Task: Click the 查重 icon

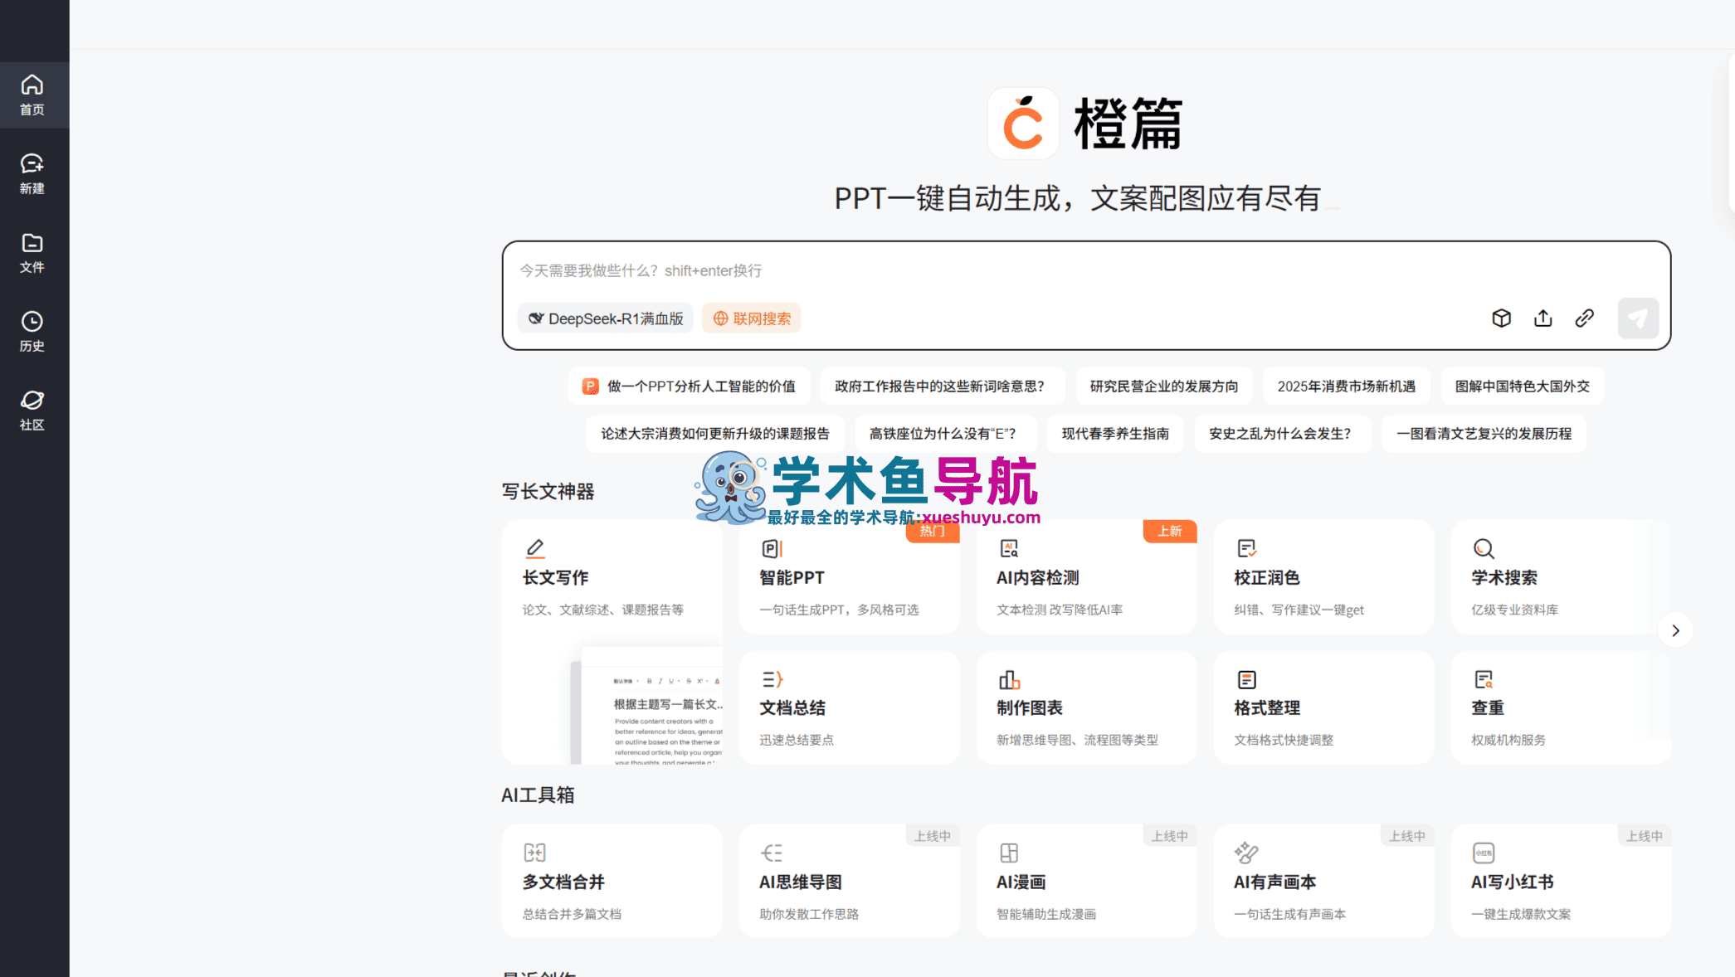Action: tap(1484, 679)
